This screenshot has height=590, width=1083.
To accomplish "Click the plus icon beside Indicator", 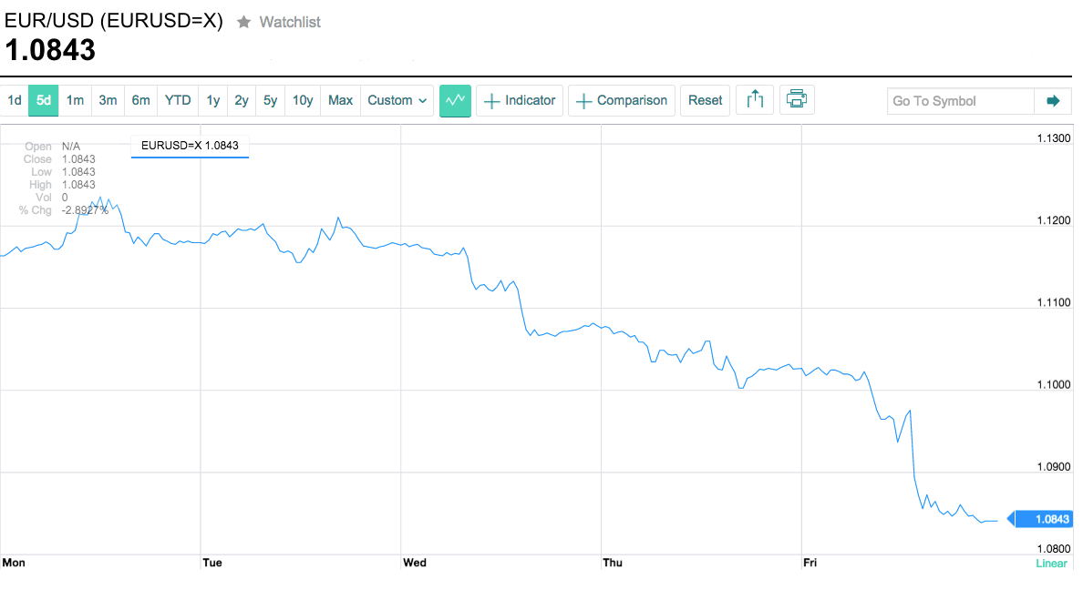I will pos(491,101).
